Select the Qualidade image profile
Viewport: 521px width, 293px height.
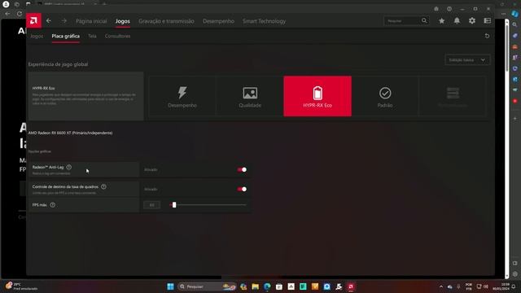(250, 96)
